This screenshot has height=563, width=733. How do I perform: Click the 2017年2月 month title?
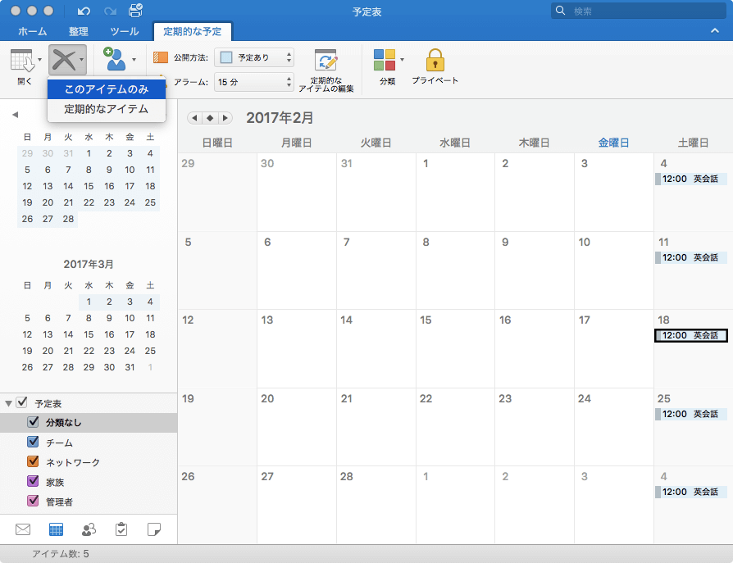pos(280,118)
